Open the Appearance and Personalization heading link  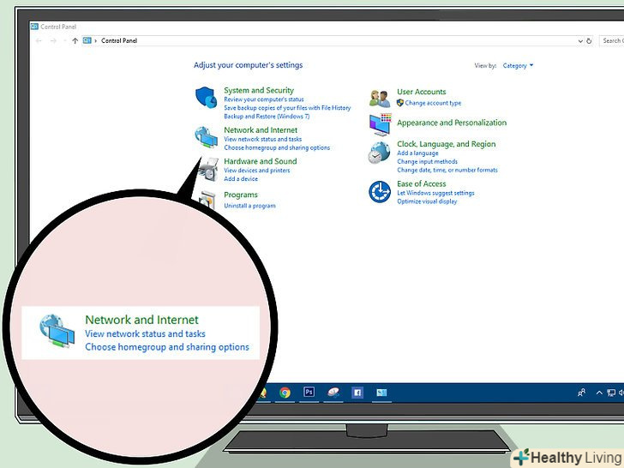click(452, 123)
